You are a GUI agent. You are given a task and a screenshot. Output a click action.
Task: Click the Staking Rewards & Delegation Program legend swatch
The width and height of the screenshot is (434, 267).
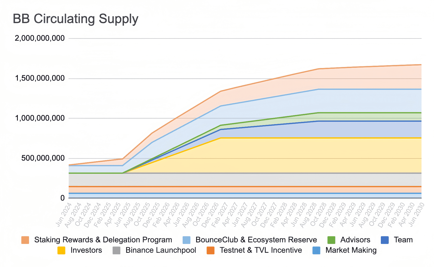[25, 240]
